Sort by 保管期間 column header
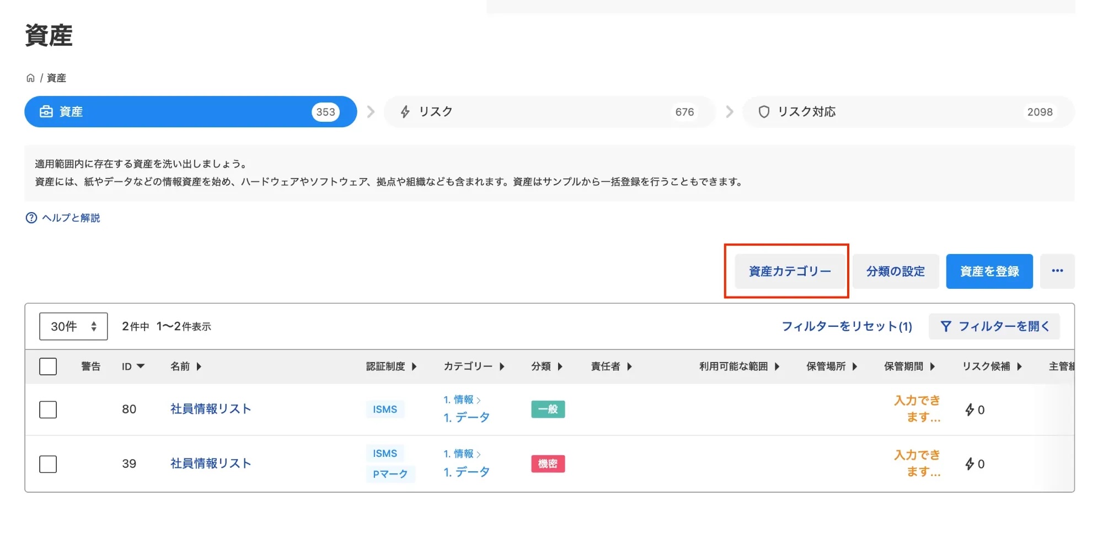 click(x=910, y=366)
